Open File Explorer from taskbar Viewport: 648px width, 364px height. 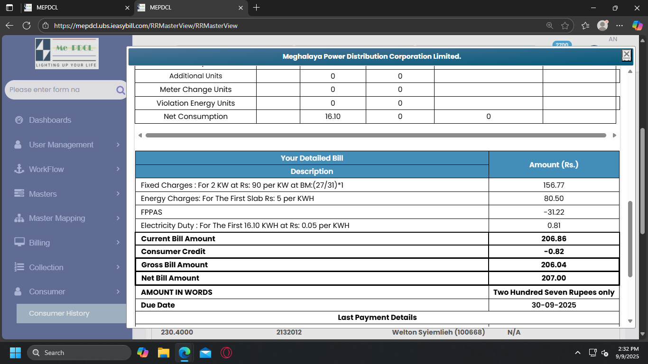pos(164,353)
